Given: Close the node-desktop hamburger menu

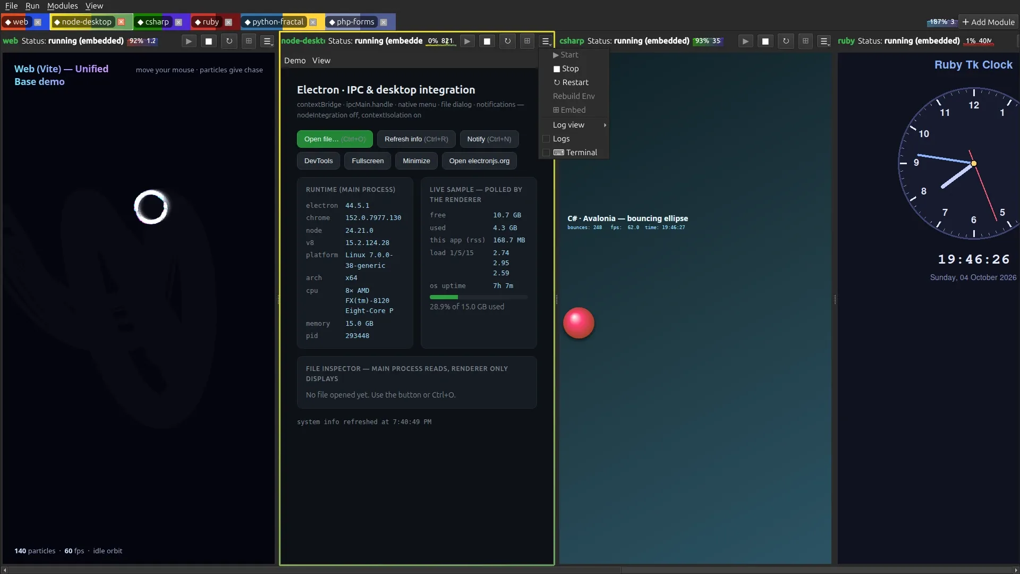Looking at the screenshot, I should coord(546,41).
